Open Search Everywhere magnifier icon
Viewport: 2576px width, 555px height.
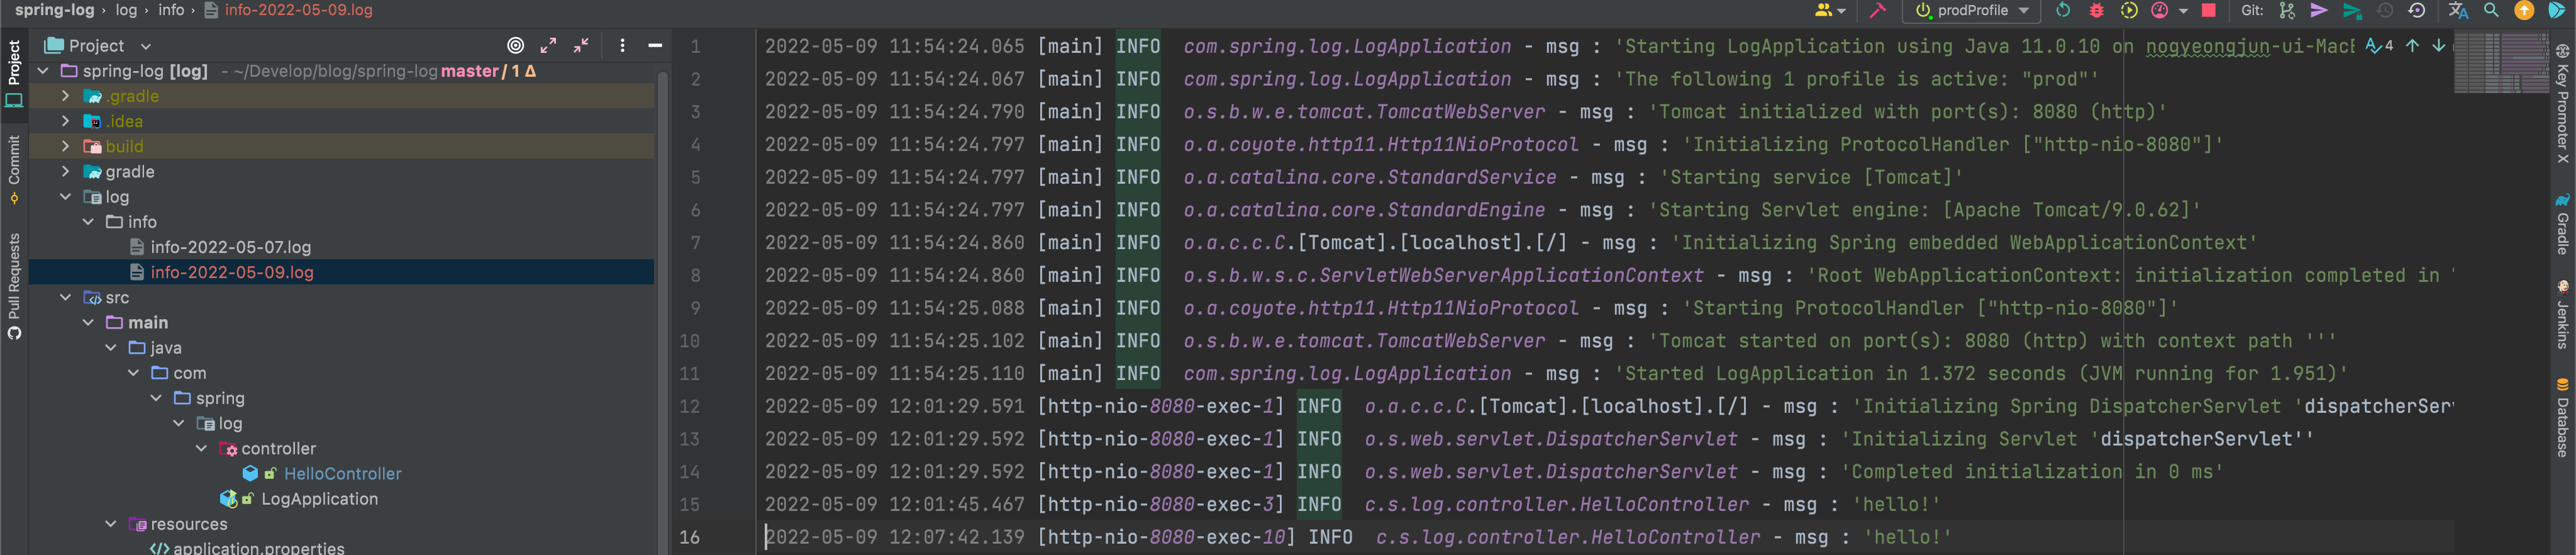pos(2491,11)
